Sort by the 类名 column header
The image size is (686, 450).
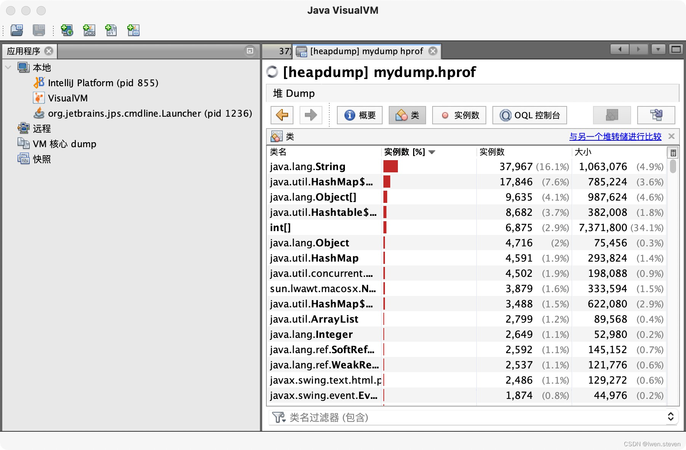(324, 152)
